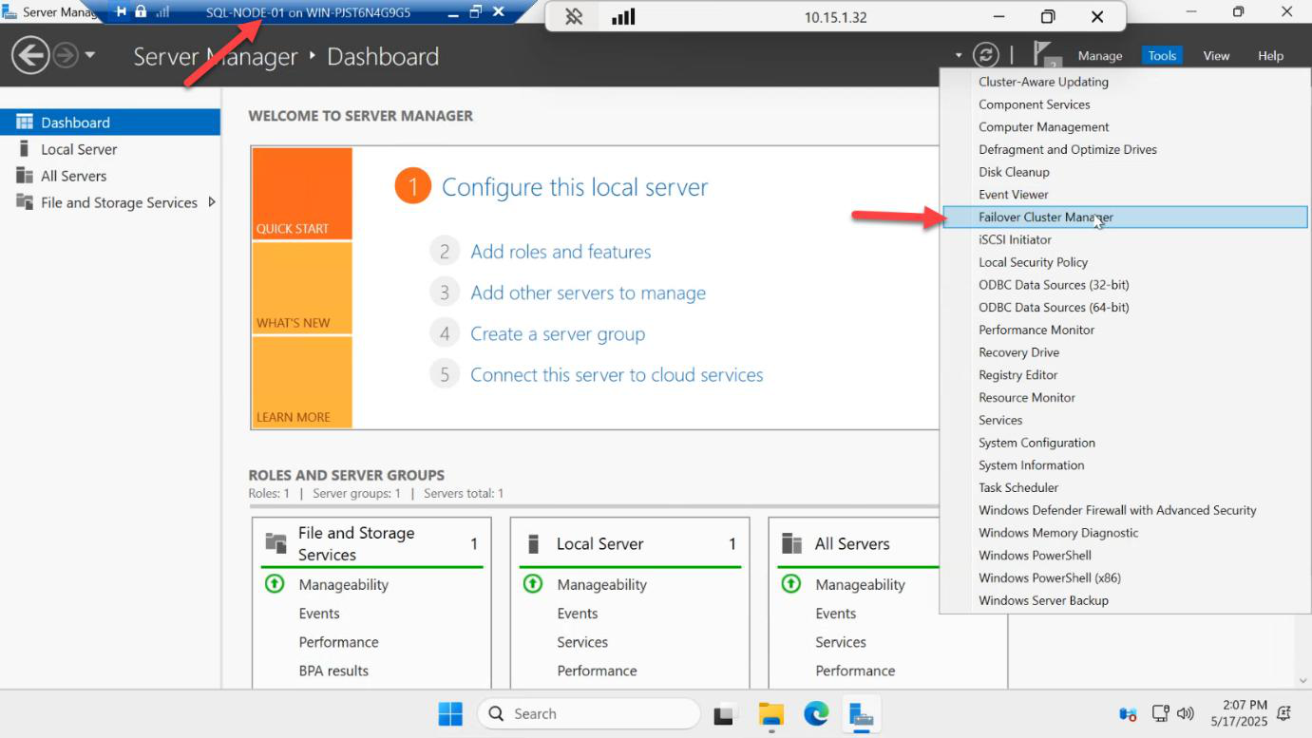1312x738 pixels.
Task: Open the Manage menu
Action: point(1100,55)
